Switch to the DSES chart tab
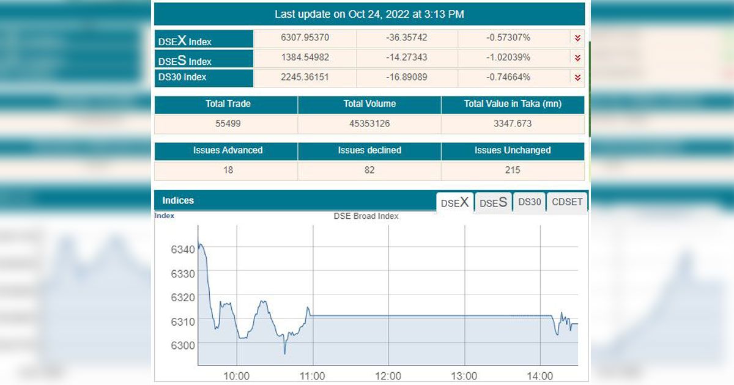 [x=493, y=202]
